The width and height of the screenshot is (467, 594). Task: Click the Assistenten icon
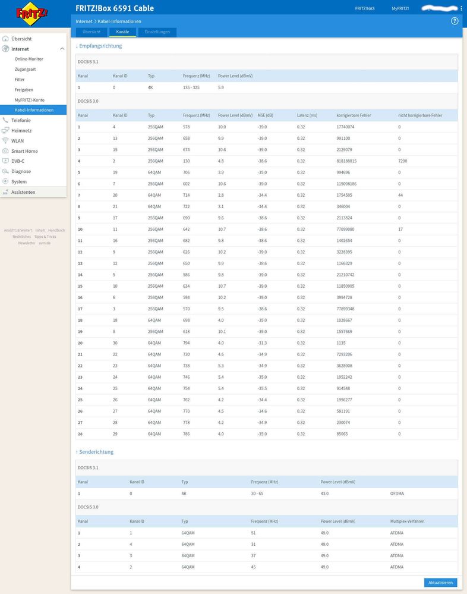5,192
